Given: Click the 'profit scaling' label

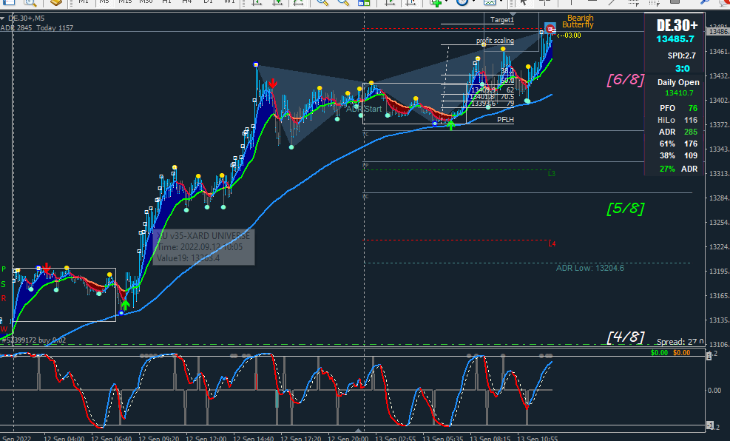Looking at the screenshot, I should (x=495, y=41).
